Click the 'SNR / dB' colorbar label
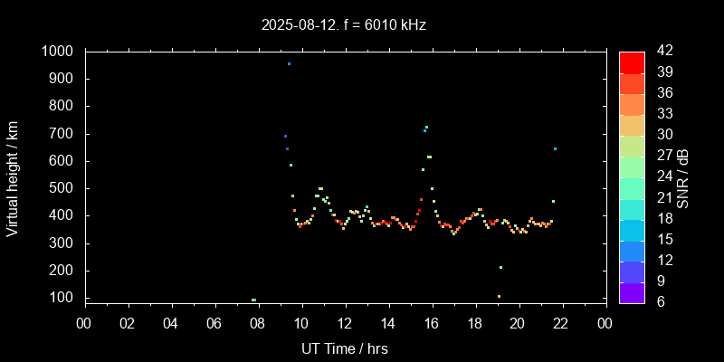This screenshot has height=362, width=724. (x=683, y=177)
